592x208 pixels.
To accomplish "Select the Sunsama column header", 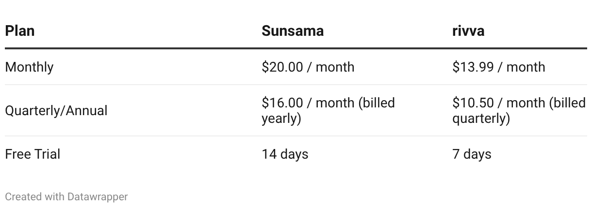I will tap(292, 31).
